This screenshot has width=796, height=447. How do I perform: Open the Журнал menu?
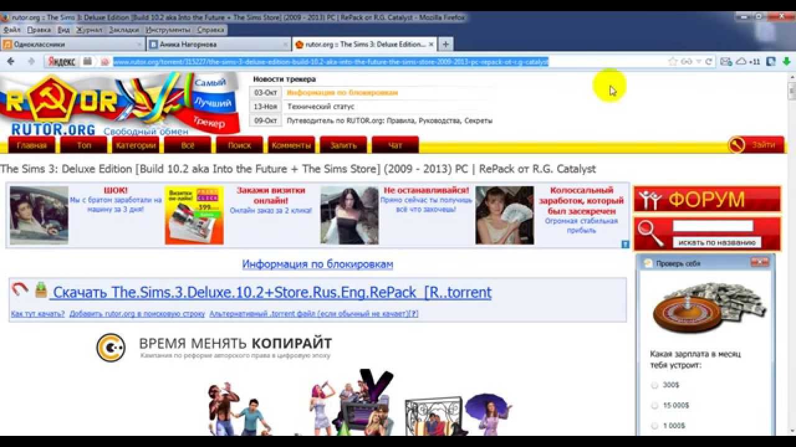(89, 29)
